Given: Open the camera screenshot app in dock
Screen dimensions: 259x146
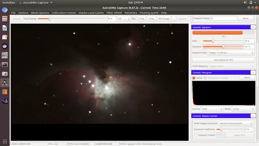Looking at the screenshot, I should [x=4, y=74].
